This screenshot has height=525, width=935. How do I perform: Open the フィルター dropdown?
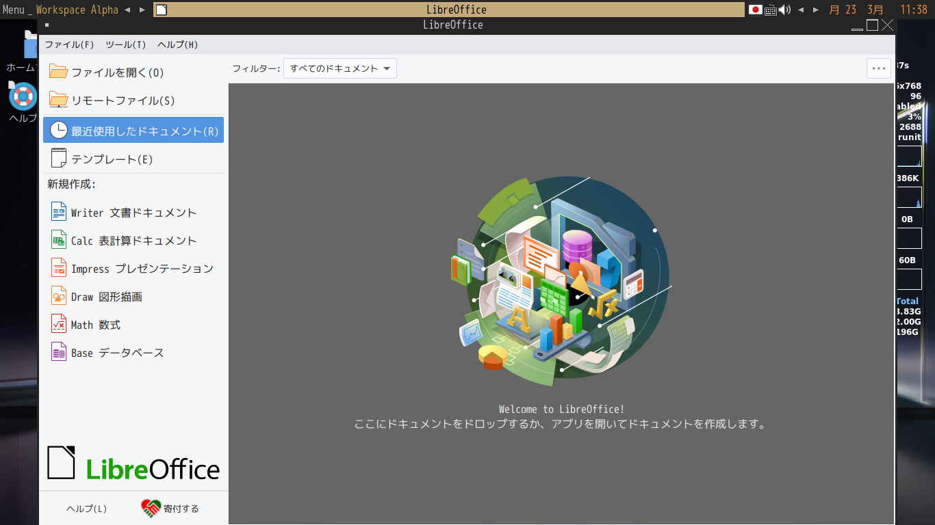pyautogui.click(x=340, y=68)
